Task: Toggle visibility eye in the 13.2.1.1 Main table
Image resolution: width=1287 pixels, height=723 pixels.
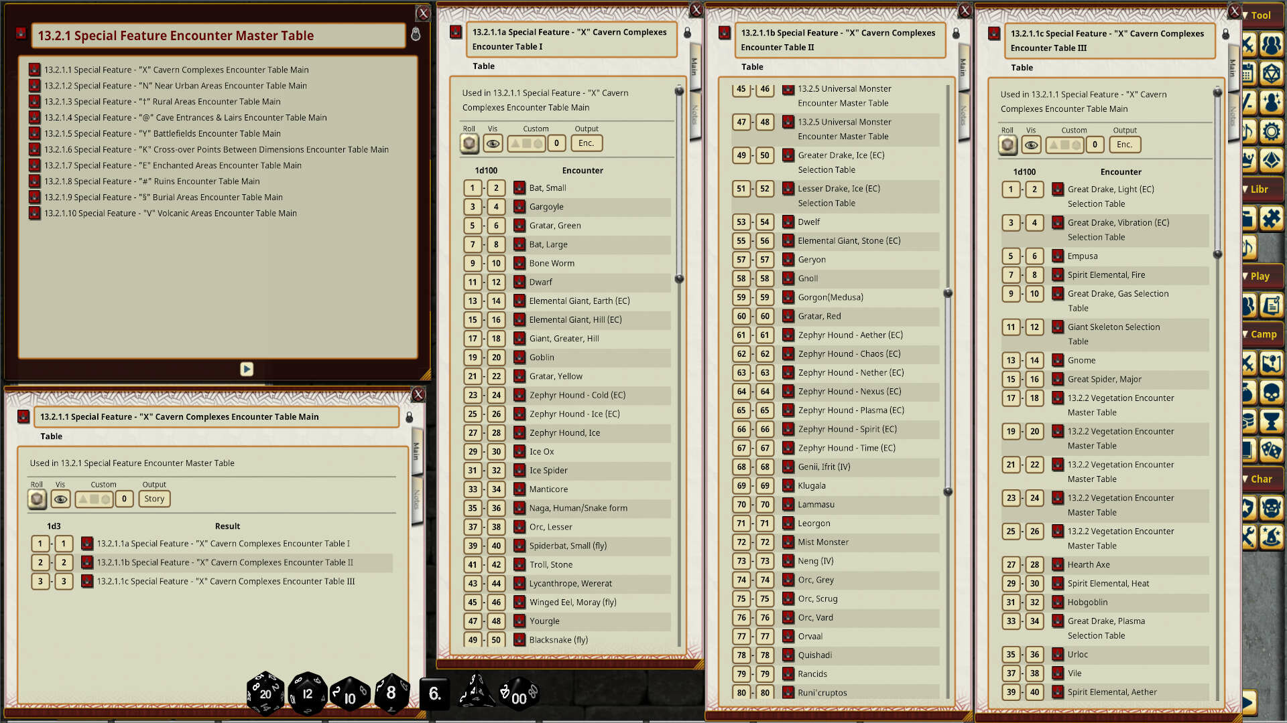Action: [x=60, y=499]
